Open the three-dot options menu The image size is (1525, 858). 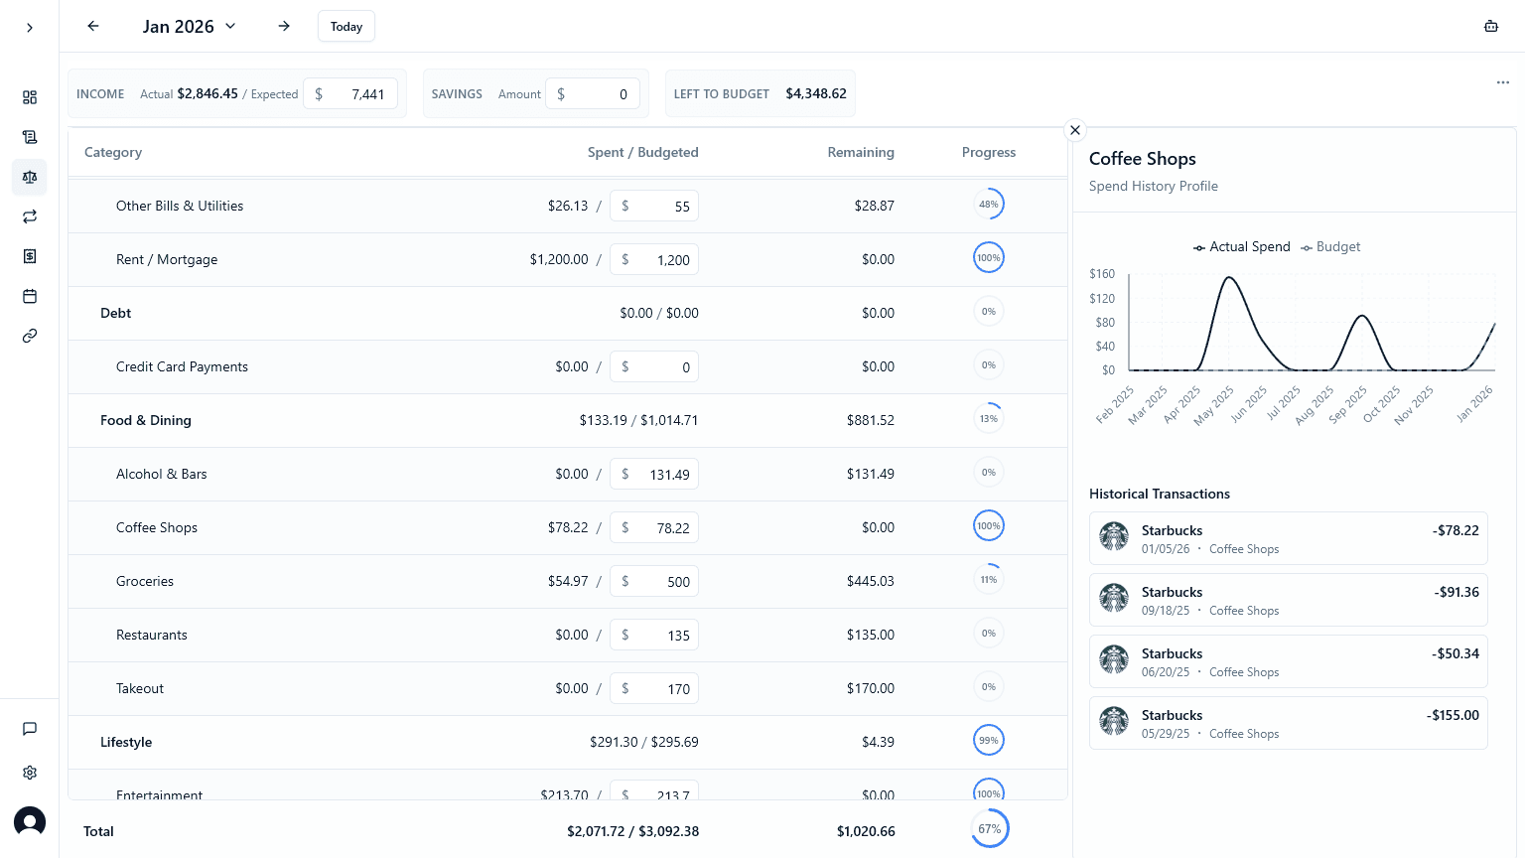pyautogui.click(x=1502, y=82)
